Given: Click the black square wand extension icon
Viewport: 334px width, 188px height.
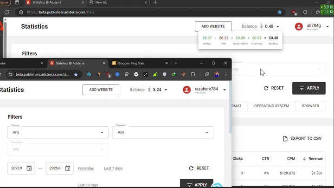Looking at the screenshot, I should pos(146,74).
